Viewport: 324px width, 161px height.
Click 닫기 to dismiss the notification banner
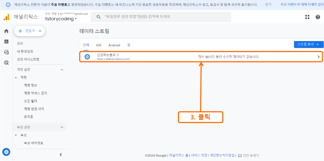(x=268, y=4)
